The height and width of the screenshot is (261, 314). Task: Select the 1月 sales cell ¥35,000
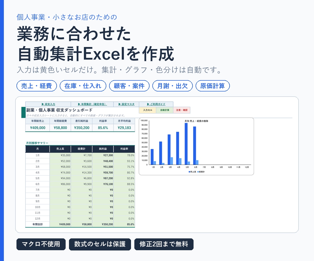click(60, 155)
